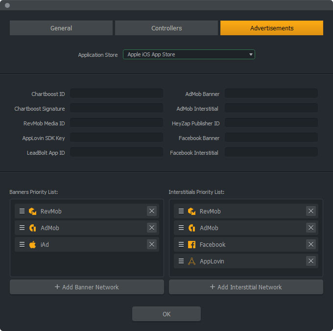Click the AdMob logo icon in Interstitials list
Image resolution: width=333 pixels, height=331 pixels.
pyautogui.click(x=191, y=228)
